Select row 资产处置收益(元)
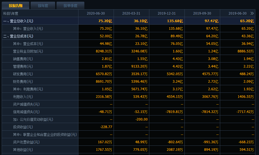 tap(129, 142)
